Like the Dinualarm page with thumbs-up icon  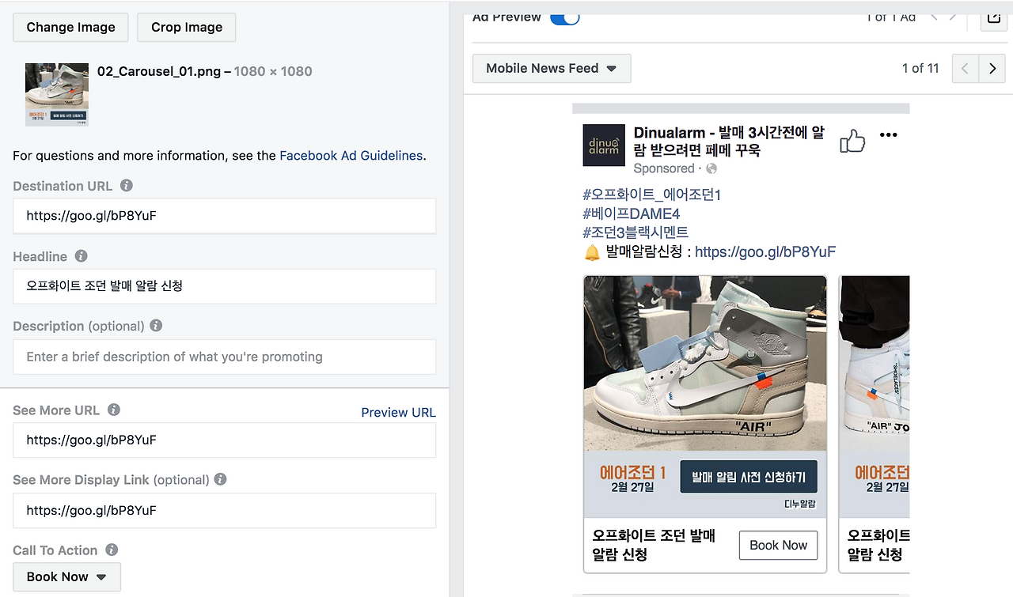852,141
